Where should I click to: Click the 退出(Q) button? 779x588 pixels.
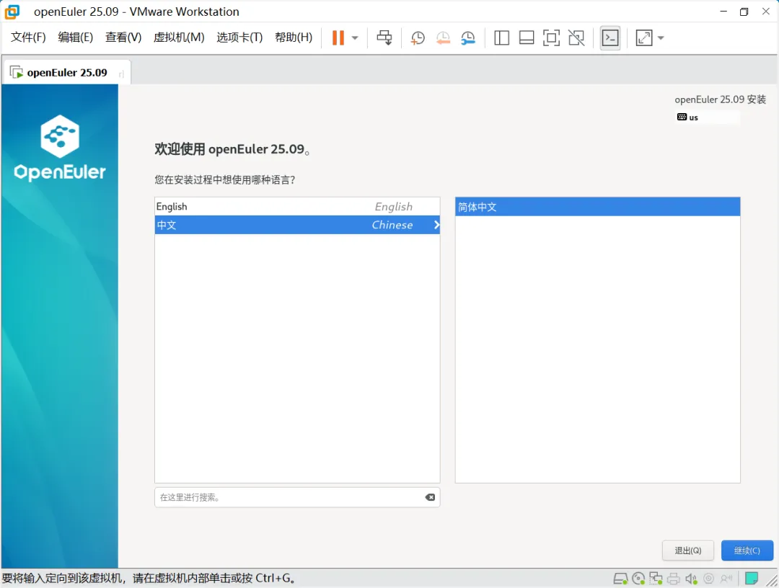point(688,551)
